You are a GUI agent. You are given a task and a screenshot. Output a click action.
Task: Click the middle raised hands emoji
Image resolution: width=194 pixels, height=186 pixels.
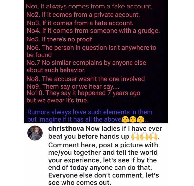[x=144, y=137]
